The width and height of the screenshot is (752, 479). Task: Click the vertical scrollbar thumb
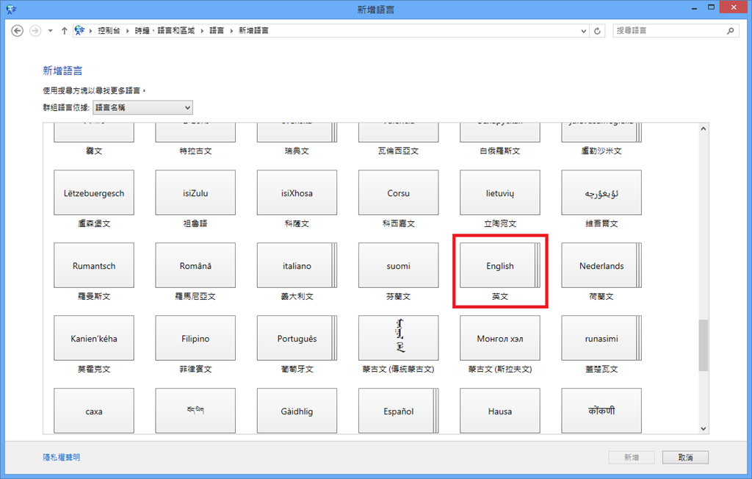[703, 345]
